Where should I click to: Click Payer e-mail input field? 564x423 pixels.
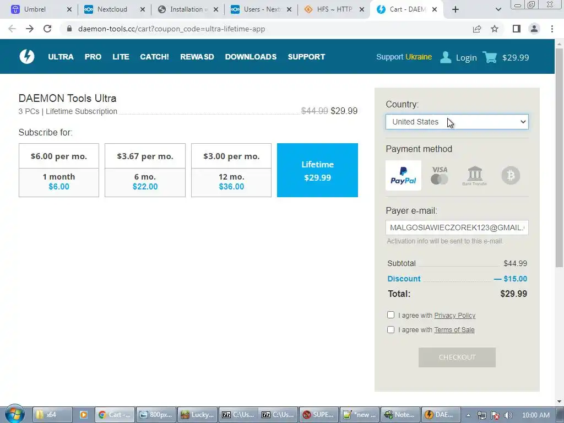[x=457, y=227]
